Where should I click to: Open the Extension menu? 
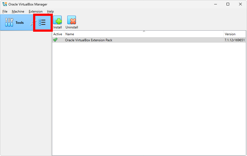36,11
